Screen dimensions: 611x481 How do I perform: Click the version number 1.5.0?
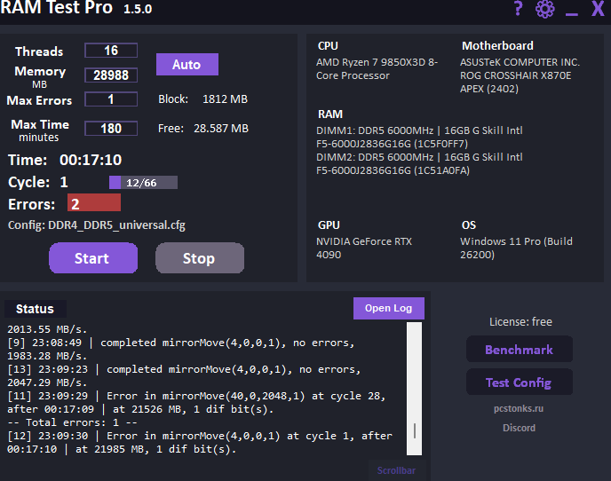click(x=138, y=9)
